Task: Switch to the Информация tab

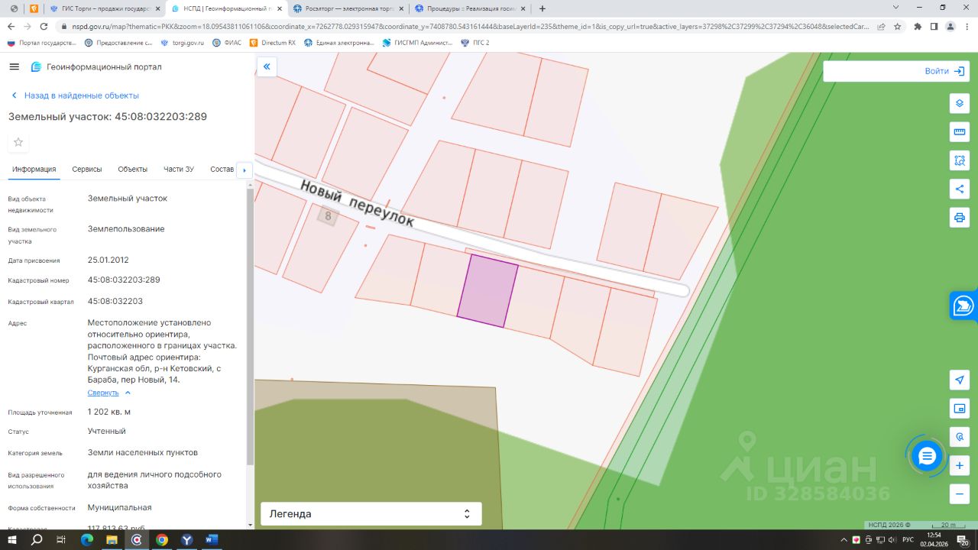Action: [34, 169]
